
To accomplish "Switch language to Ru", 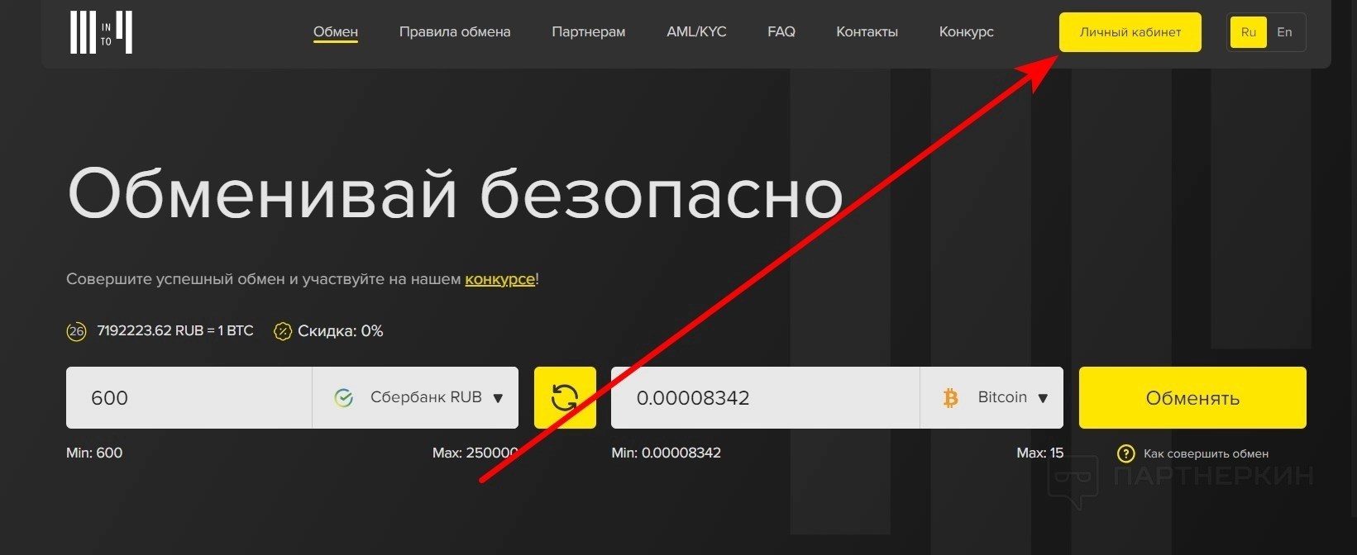I will coord(1249,32).
